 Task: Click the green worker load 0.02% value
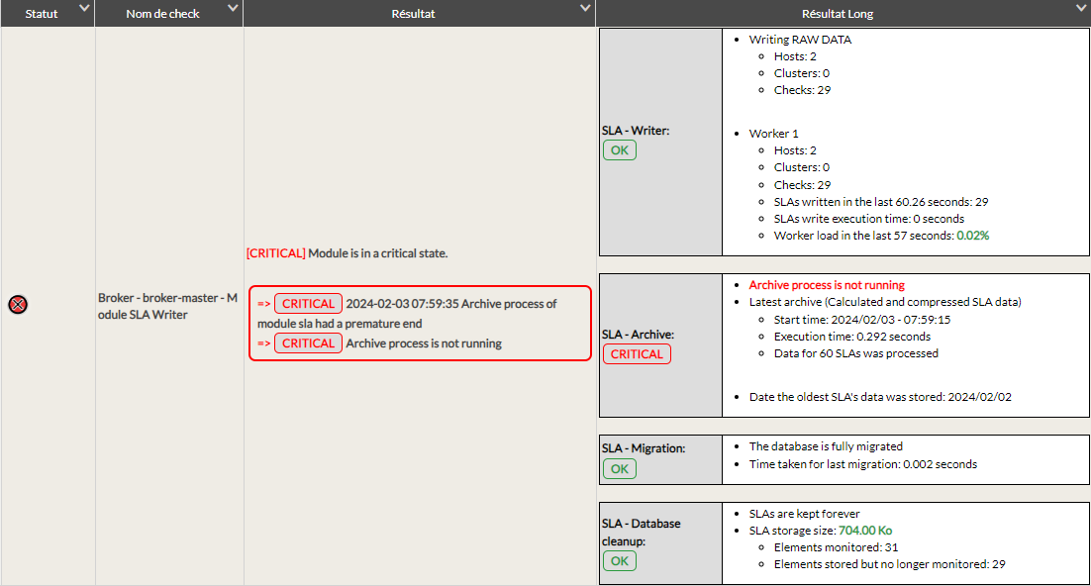tap(972, 236)
